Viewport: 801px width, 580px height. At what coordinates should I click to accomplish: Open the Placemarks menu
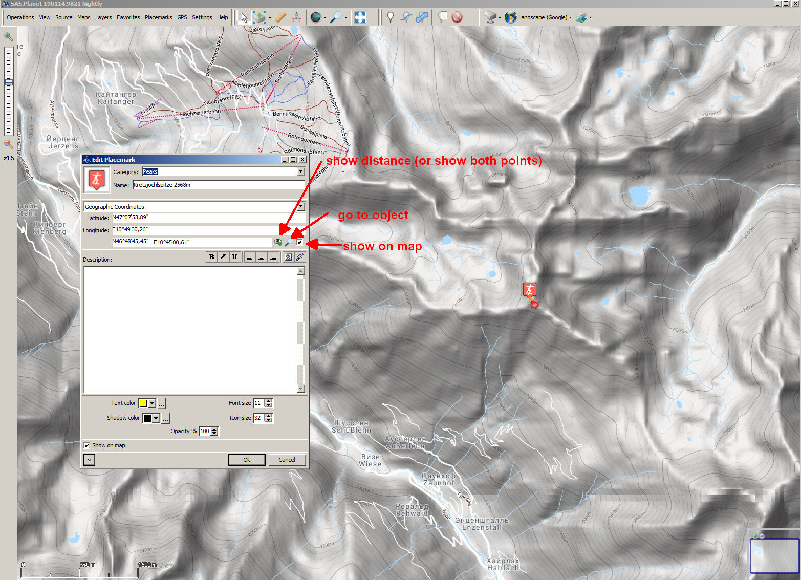tap(158, 17)
